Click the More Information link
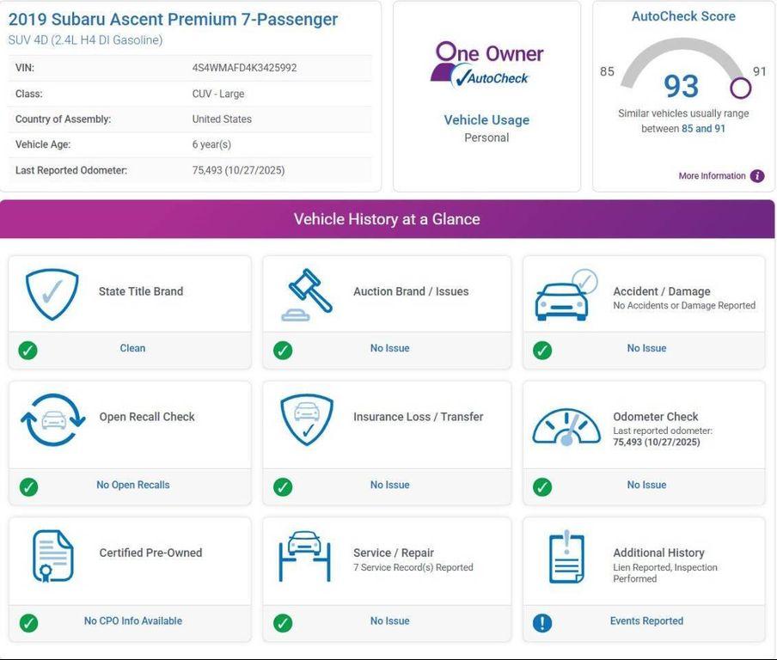Viewport: 777px width, 660px height. tap(712, 176)
